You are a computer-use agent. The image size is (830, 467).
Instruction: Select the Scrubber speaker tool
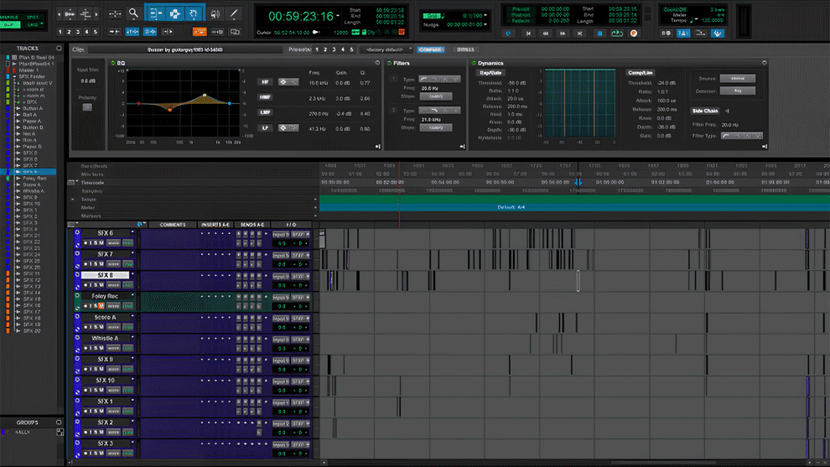215,13
